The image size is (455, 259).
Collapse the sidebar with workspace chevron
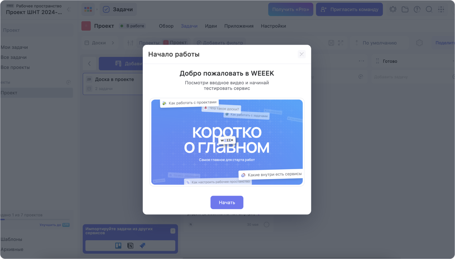pos(69,9)
